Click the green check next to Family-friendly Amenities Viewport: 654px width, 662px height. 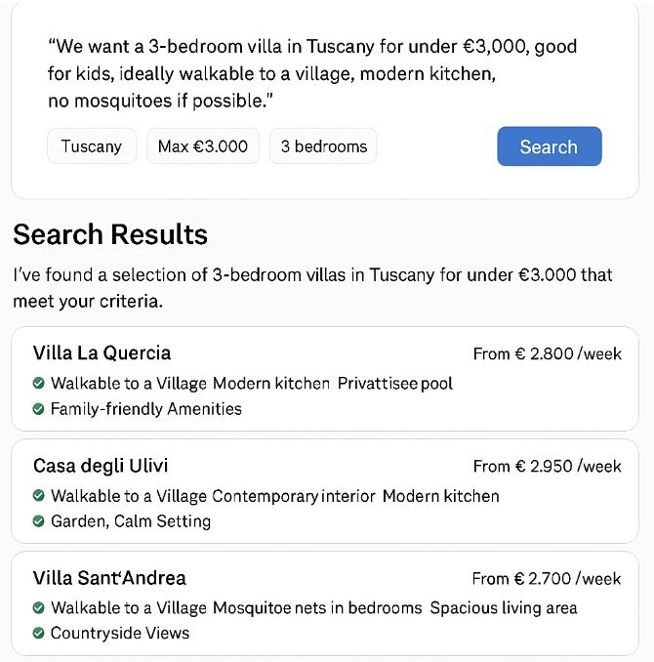38,409
